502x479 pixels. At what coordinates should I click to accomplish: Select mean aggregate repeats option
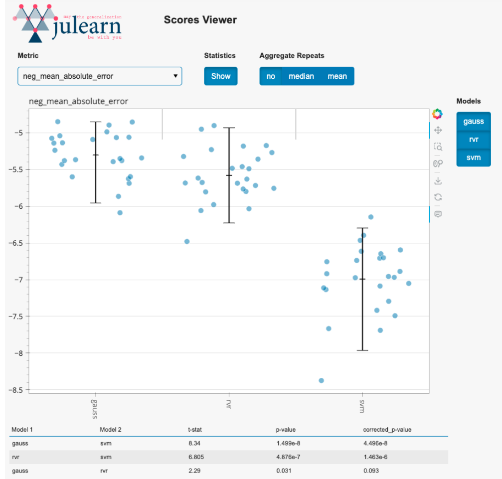point(337,76)
